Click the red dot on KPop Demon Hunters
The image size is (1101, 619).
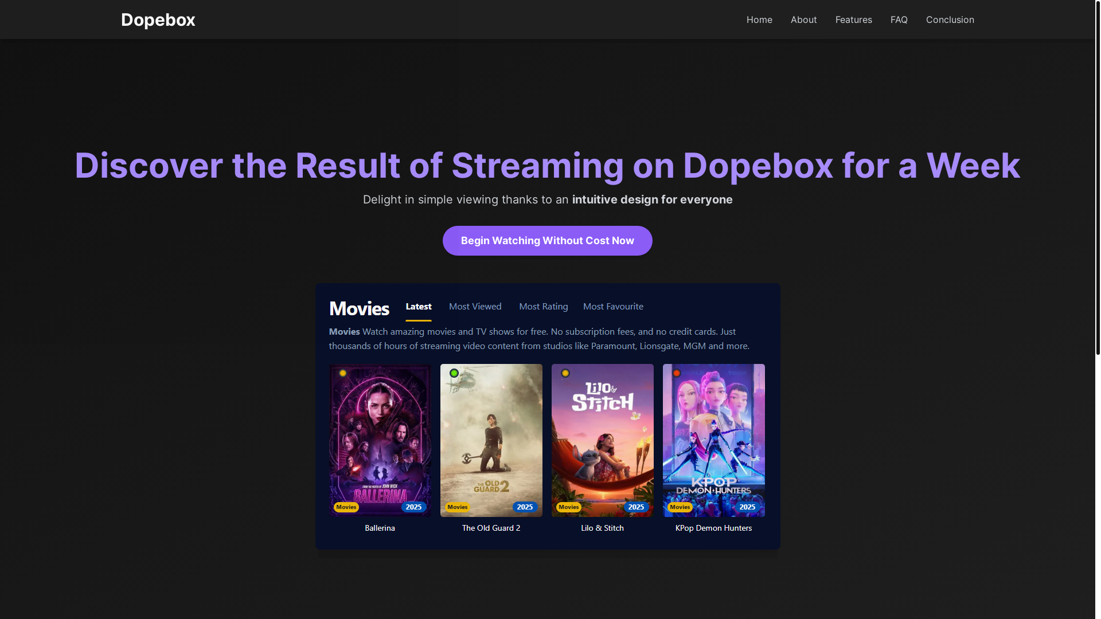tap(677, 373)
